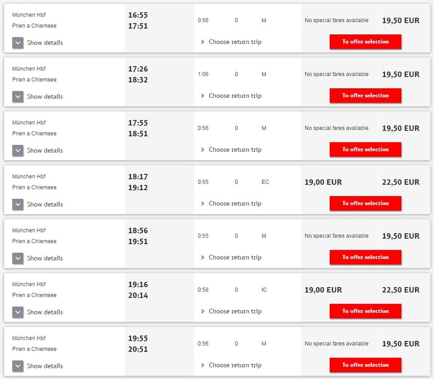Choose return trip for 17:55 connection
This screenshot has width=434, height=379.
[234, 150]
